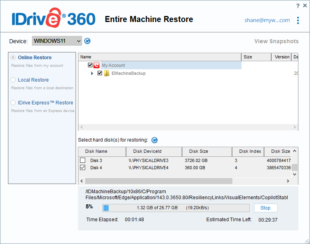
Task: Click the My Account IDrive icon
Action: [x=96, y=65]
